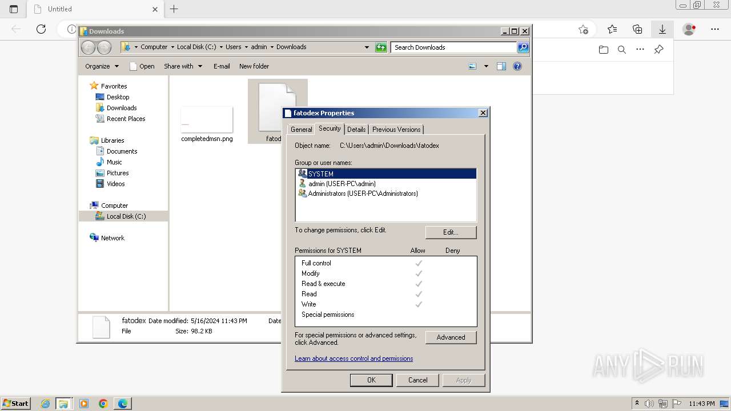Open downloads folder icon in Edge panel
Viewport: 731px width, 411px height.
(x=604, y=50)
